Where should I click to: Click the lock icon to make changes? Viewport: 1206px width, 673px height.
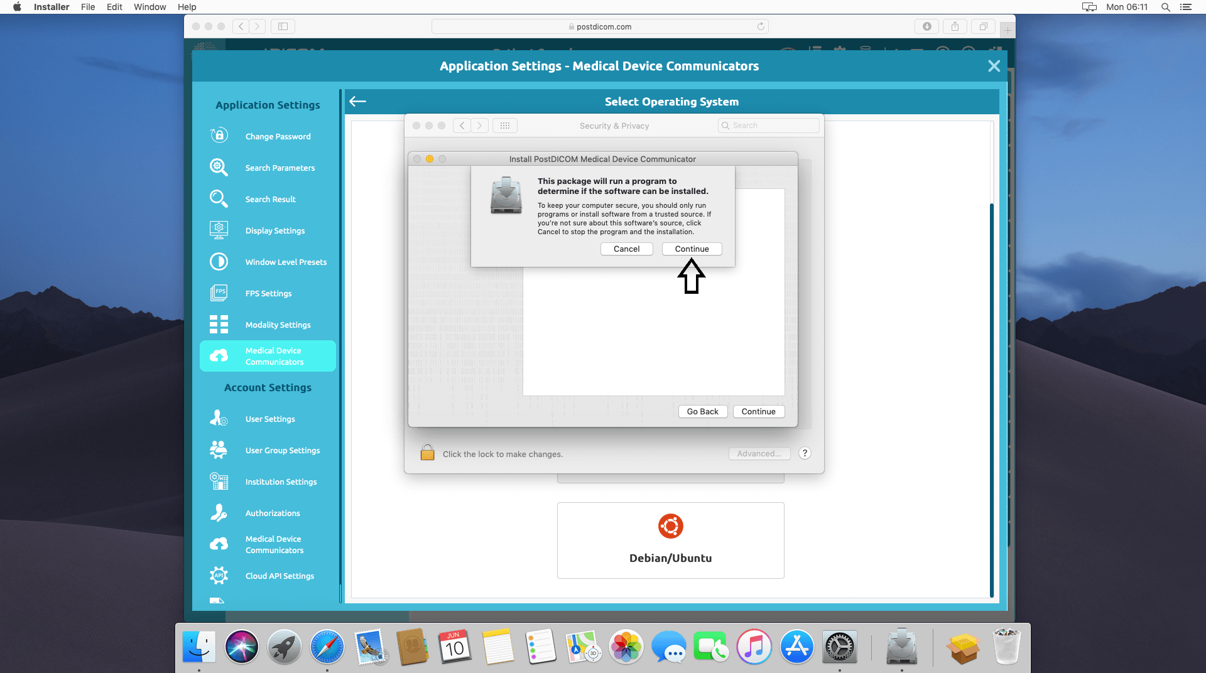click(x=427, y=453)
